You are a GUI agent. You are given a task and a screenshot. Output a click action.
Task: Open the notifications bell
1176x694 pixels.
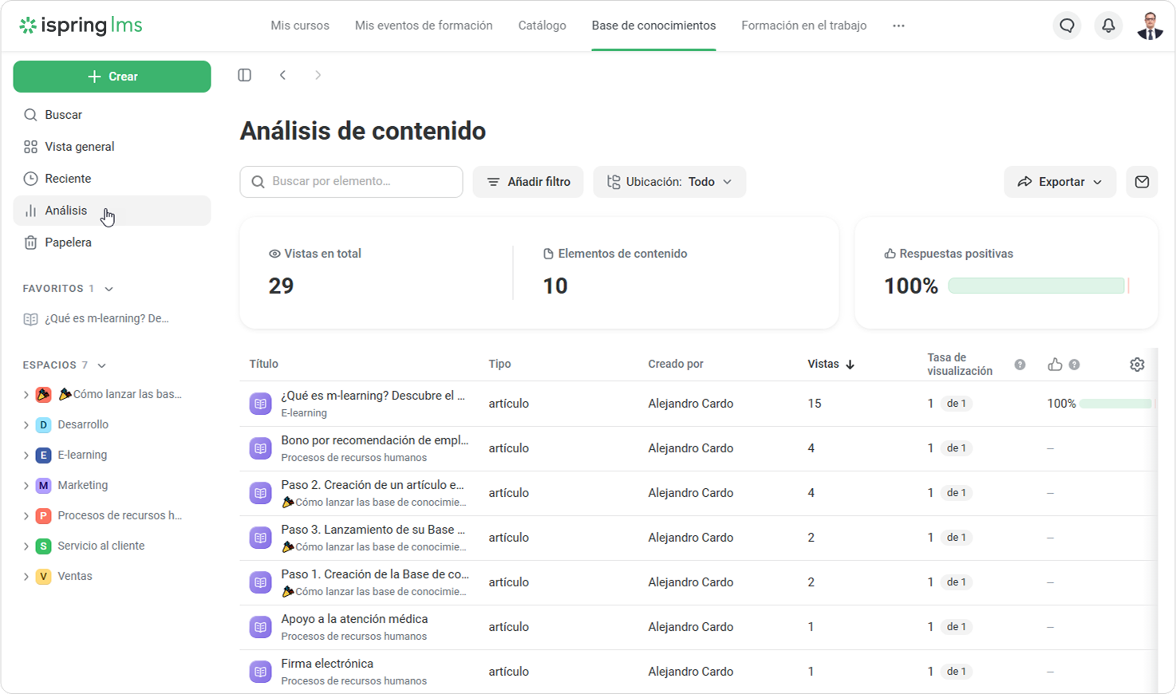pyautogui.click(x=1108, y=26)
